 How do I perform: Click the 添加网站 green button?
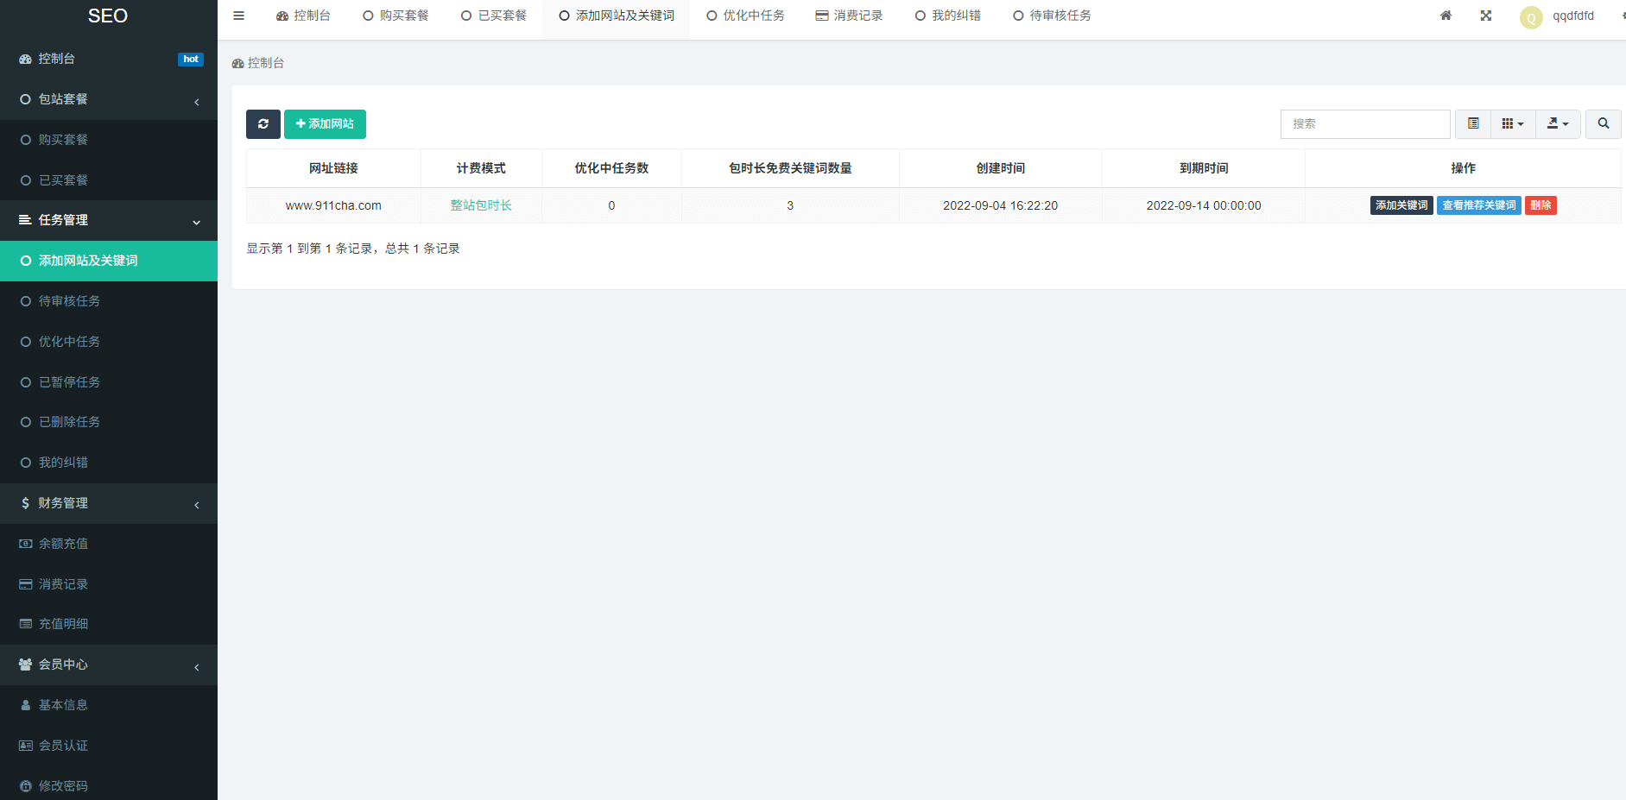tap(325, 124)
